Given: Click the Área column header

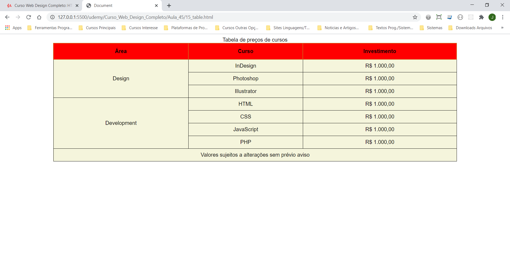Looking at the screenshot, I should pos(121,51).
